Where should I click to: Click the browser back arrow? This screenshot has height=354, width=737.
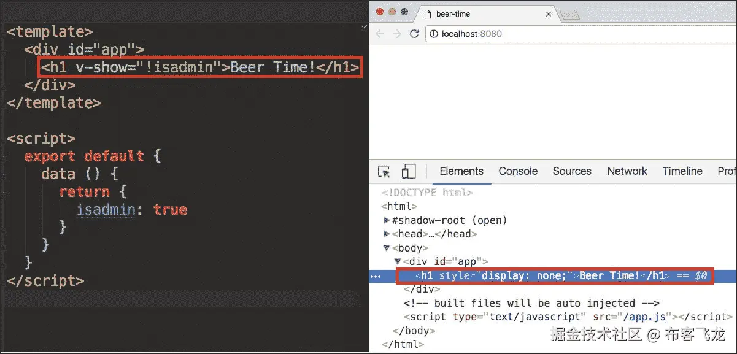click(380, 34)
